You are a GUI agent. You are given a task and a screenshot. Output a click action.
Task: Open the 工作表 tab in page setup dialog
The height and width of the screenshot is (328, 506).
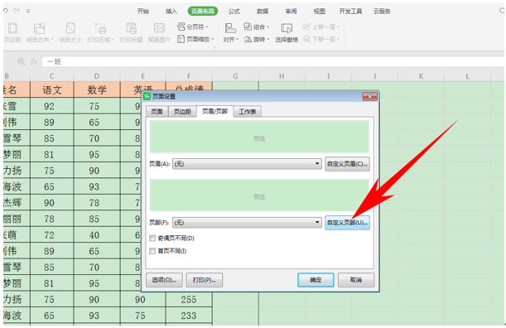247,112
